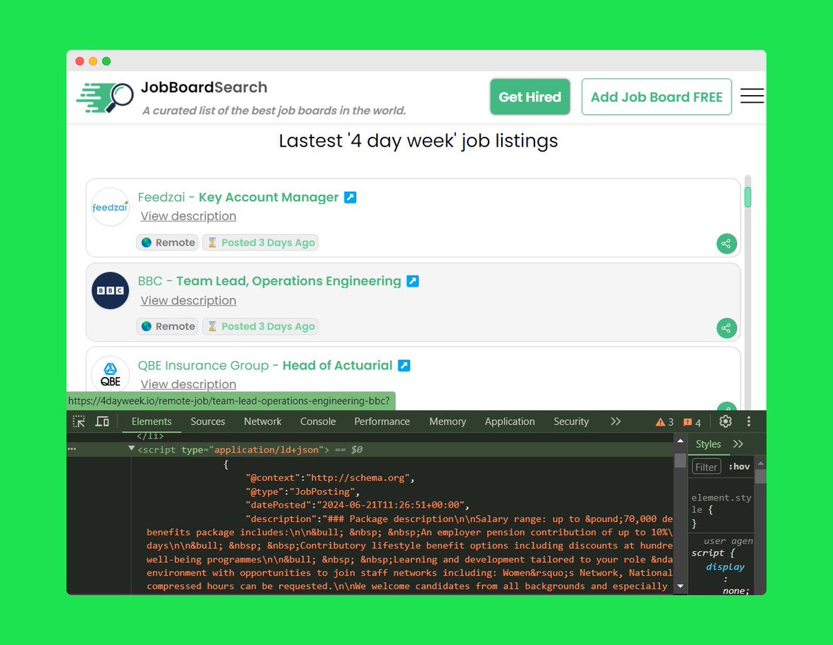Image resolution: width=833 pixels, height=645 pixels.
Task: Click Remote tag on BBC listing
Action: (x=167, y=326)
